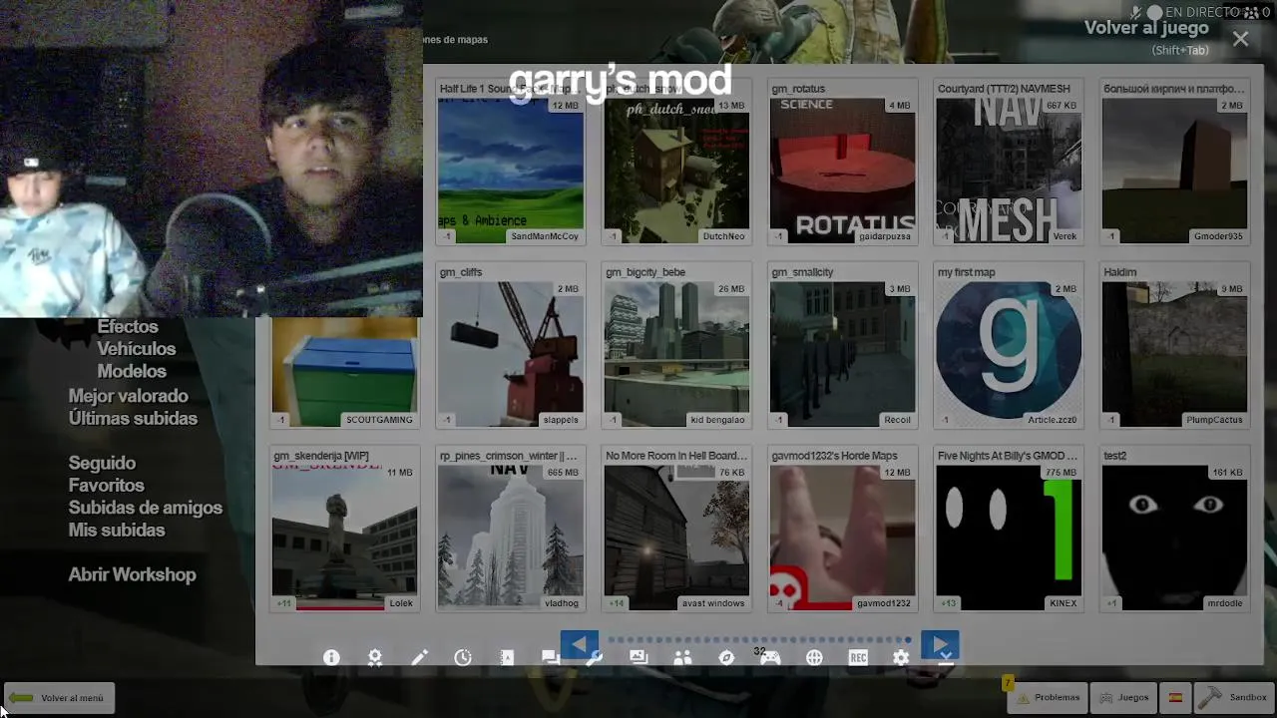
Task: Click the pencil notes icon in overlay toolbar
Action: [x=419, y=657]
